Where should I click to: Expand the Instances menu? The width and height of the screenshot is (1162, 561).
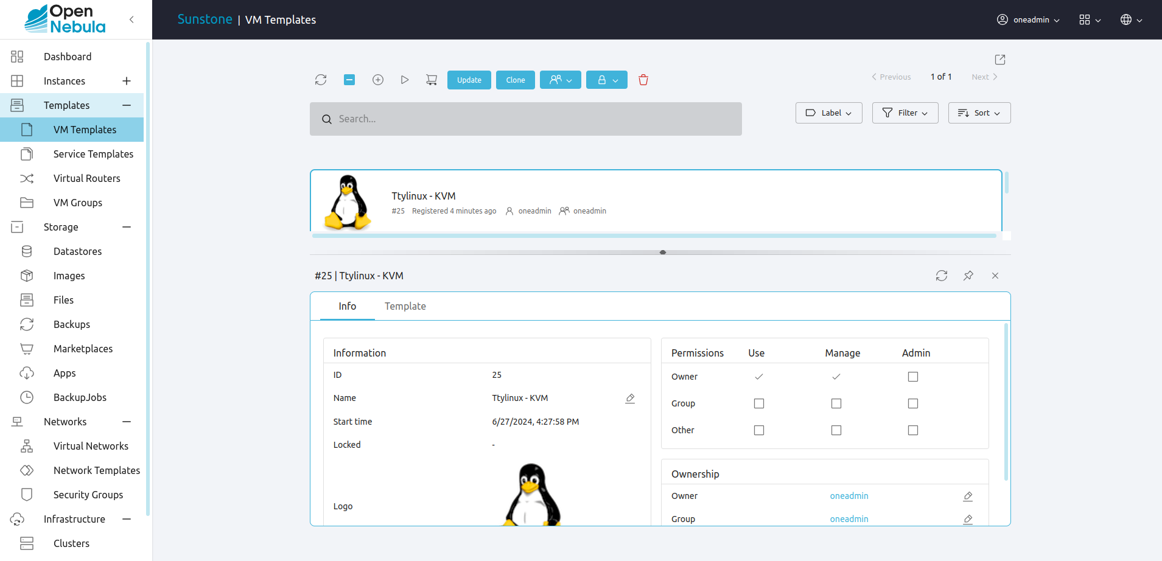pos(127,81)
